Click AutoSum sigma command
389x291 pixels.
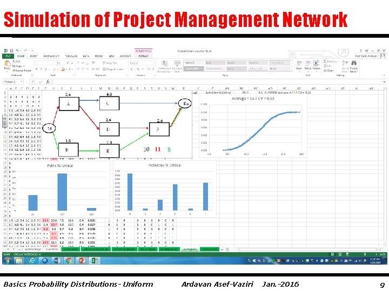coord(330,61)
